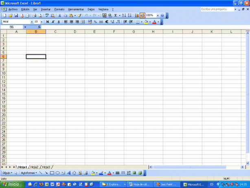The height and width of the screenshot is (188, 250).
Task: Select the oval drawing tool
Action: 57,173
